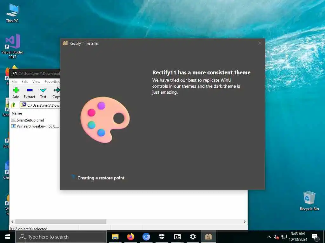Click the muted volume tray icon
This screenshot has height=243, width=325.
[276, 237]
